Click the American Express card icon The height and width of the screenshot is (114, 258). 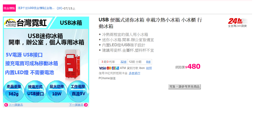coord(117,68)
